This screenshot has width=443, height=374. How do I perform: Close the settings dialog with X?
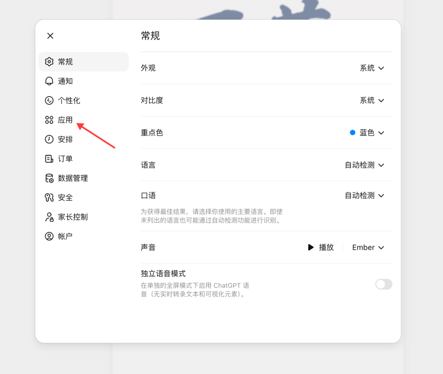50,36
